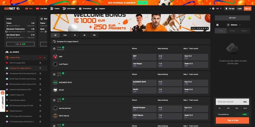Set stake to 500 quick amount
The image size is (255, 127).
[237, 108]
